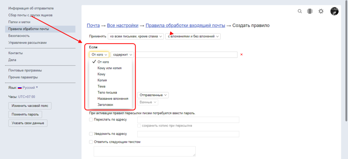Screen dimensions: 348x159
Task: Open 'Все настройки' breadcrumb link
Action: (122, 25)
